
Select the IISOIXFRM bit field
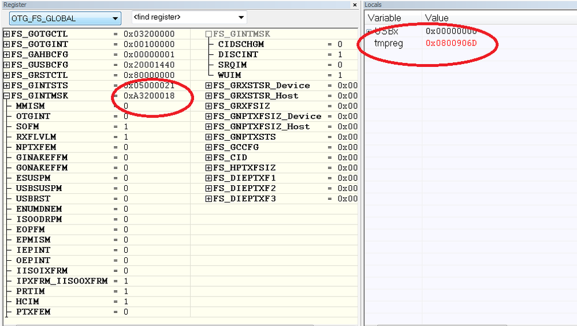[42, 271]
